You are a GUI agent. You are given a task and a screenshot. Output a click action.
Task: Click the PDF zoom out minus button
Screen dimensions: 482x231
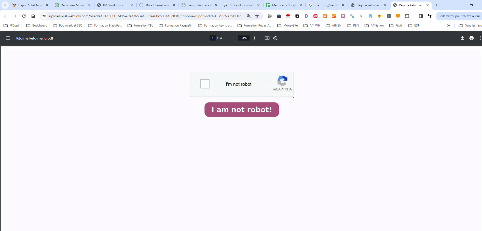point(233,38)
